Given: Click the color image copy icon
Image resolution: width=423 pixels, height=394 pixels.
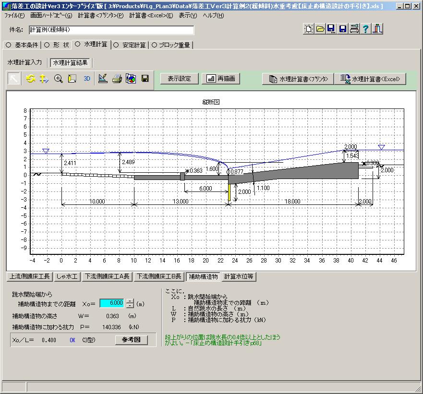Looking at the screenshot, I should tap(131, 78).
